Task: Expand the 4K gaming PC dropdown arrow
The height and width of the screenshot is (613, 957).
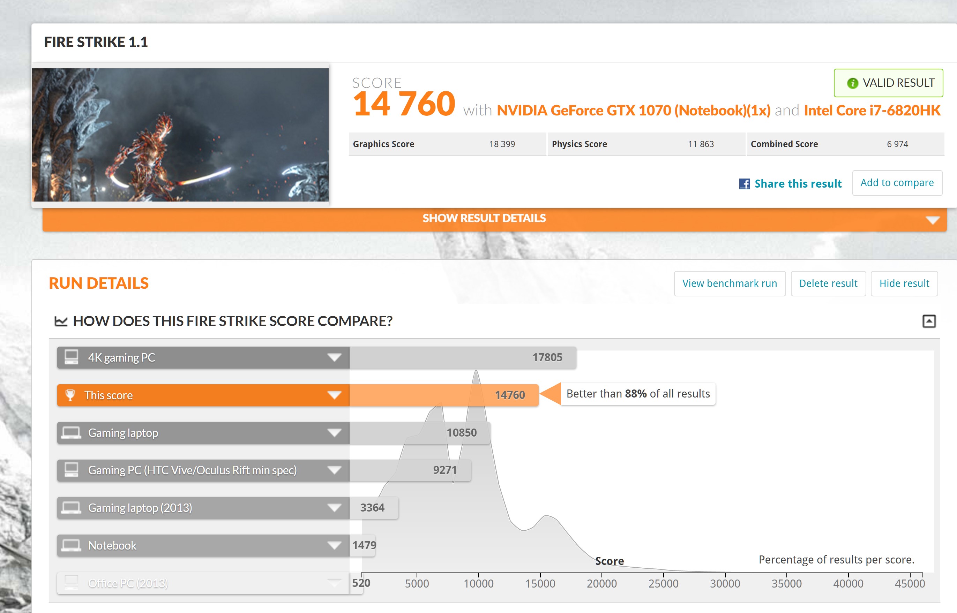Action: (334, 357)
